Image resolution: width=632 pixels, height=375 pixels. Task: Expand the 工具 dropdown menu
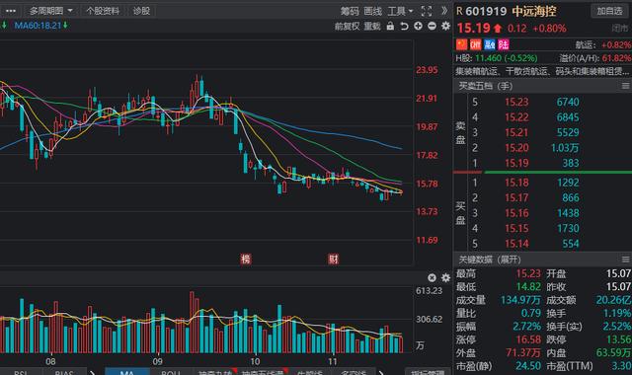coord(400,11)
